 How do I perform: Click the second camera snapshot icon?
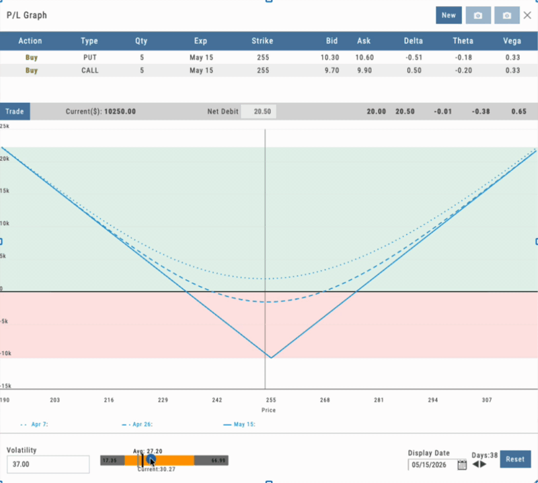coord(506,15)
